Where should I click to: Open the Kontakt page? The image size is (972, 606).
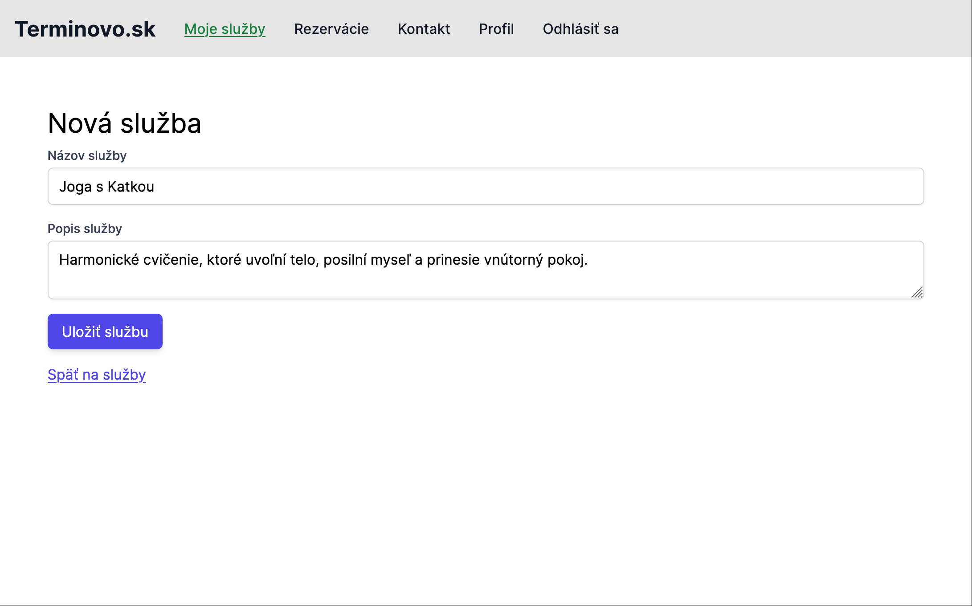pos(424,29)
